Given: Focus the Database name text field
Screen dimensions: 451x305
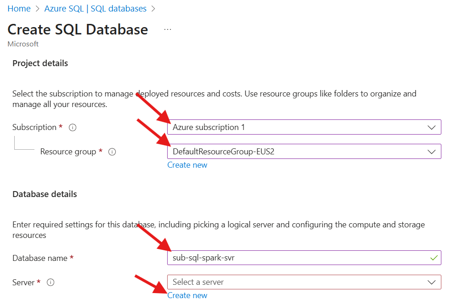Looking at the screenshot, I should (x=294, y=258).
